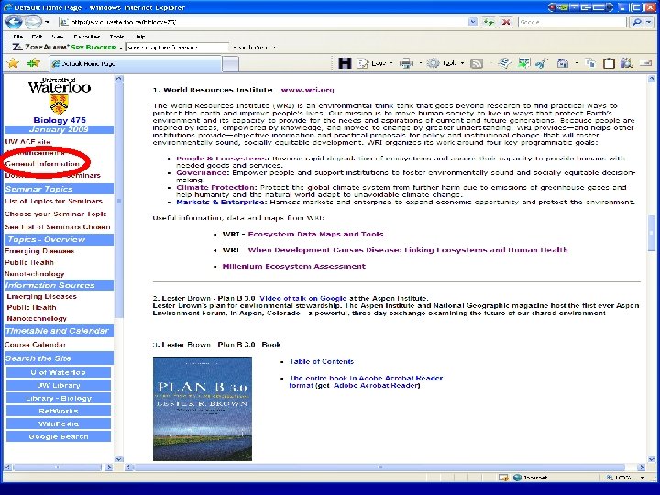This screenshot has width=660, height=495.
Task: Open the Favorites menu
Action: [87, 37]
